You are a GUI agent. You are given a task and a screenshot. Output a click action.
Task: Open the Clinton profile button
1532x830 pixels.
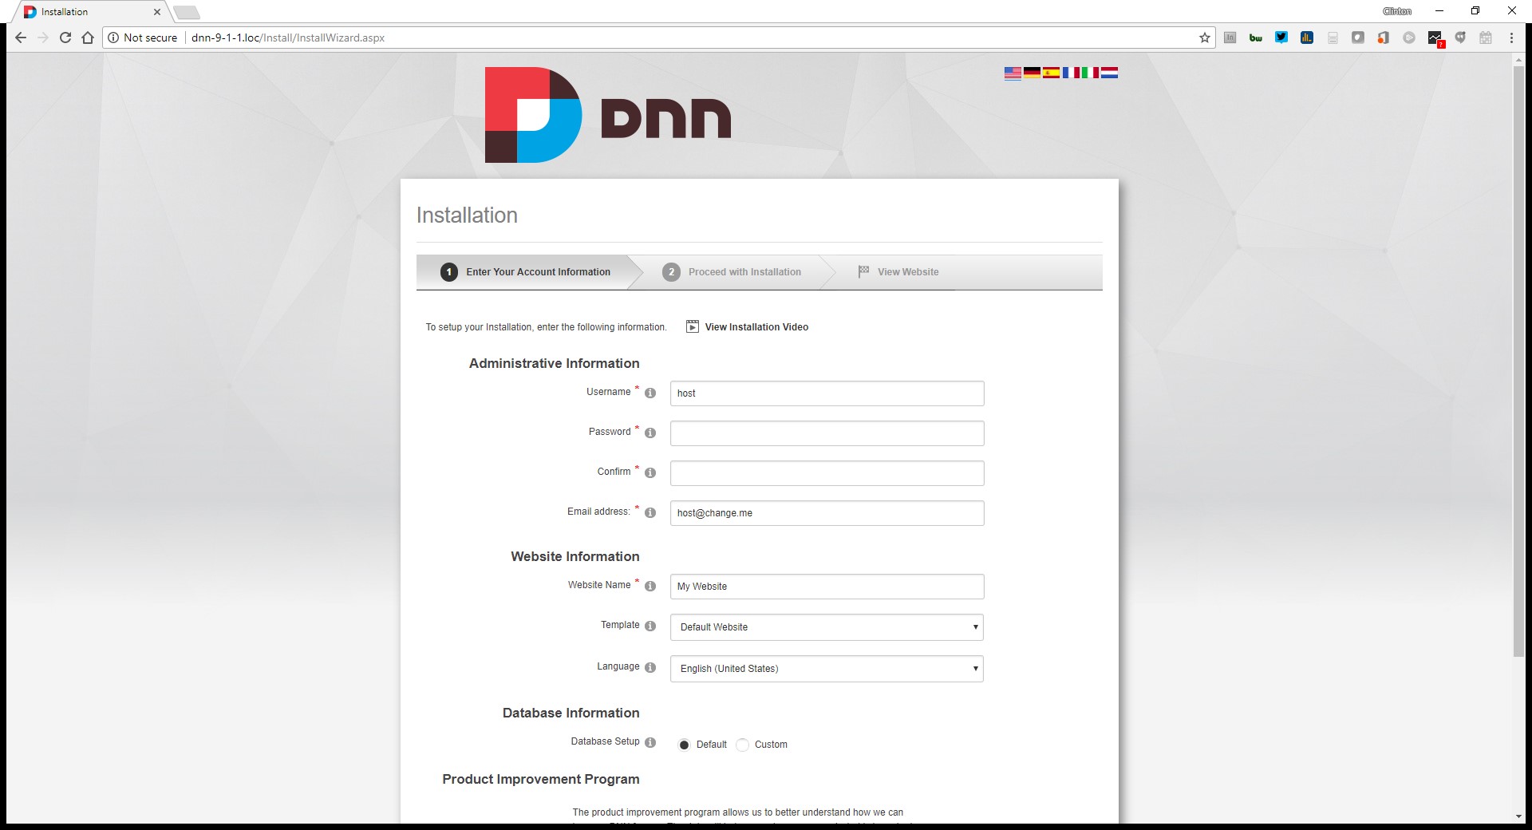coord(1397,11)
